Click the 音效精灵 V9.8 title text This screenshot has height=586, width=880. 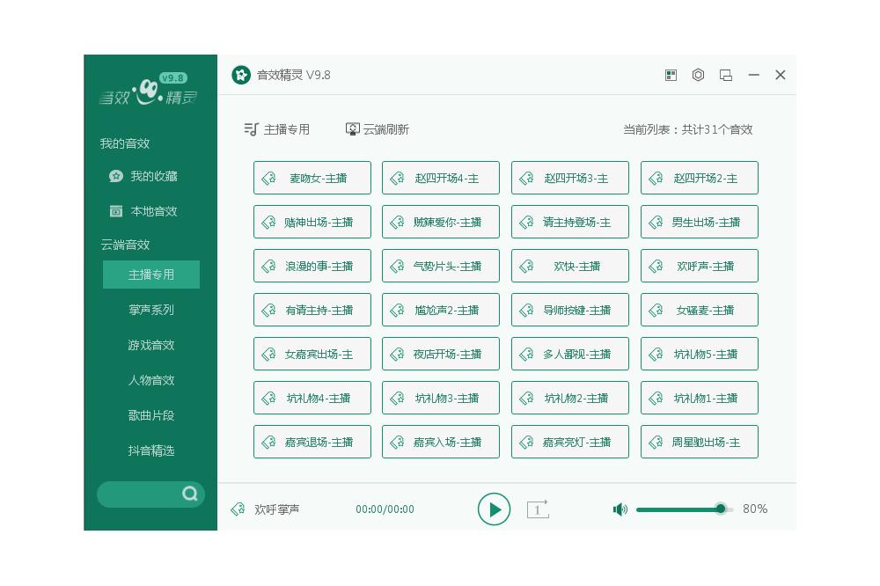click(294, 75)
